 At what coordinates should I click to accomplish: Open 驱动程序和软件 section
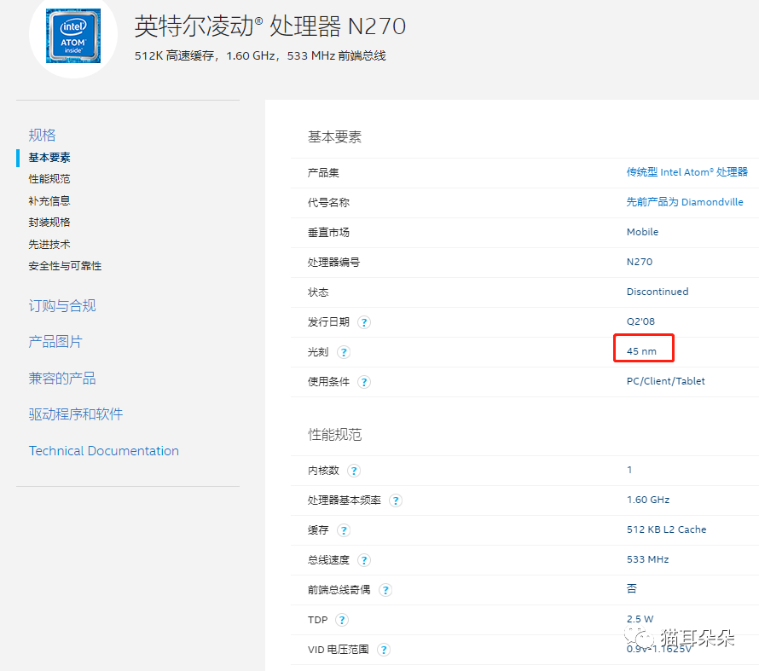[76, 414]
